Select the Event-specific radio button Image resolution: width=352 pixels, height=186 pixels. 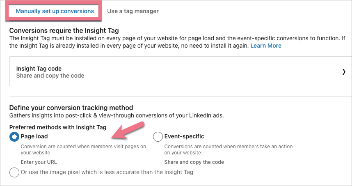click(x=158, y=137)
